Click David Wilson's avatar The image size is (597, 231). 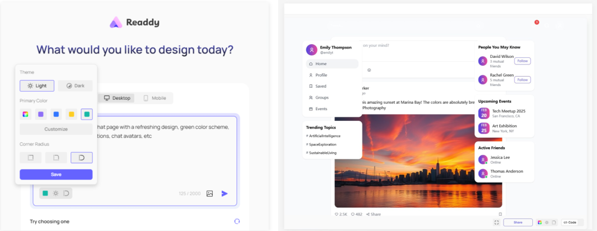click(483, 61)
